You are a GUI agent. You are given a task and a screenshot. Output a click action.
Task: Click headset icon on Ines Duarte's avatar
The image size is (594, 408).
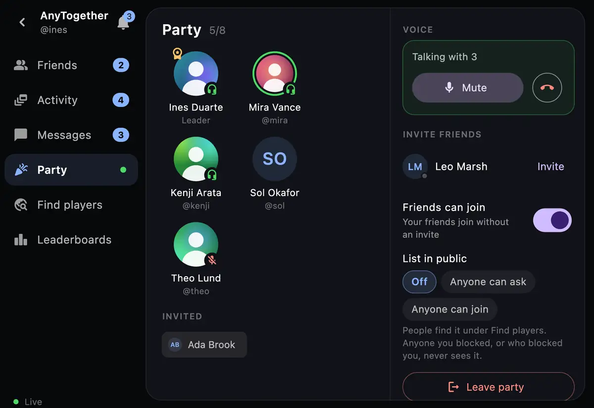(212, 90)
